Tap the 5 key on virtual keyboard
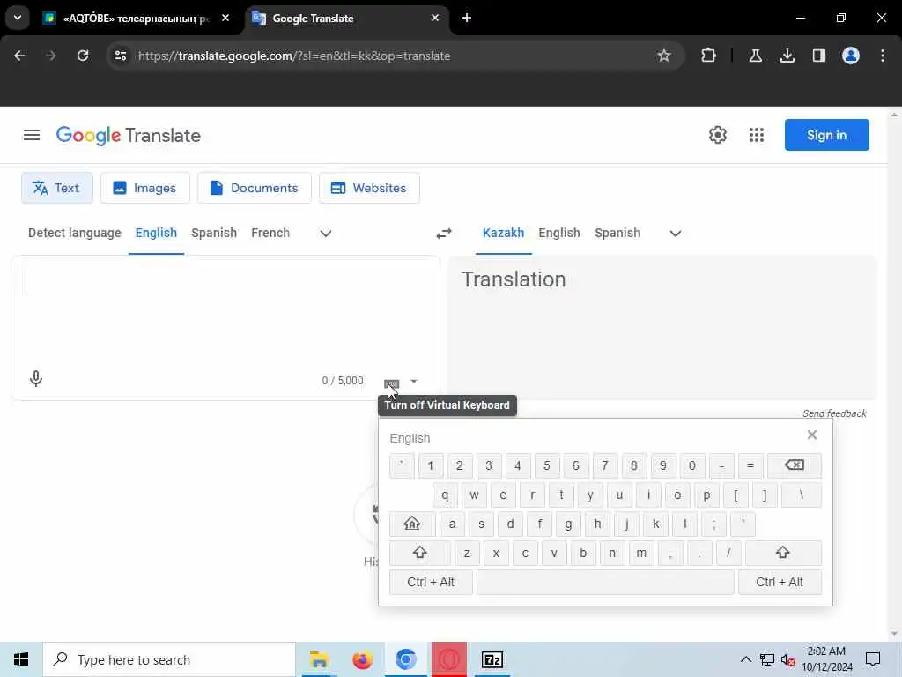 point(546,465)
